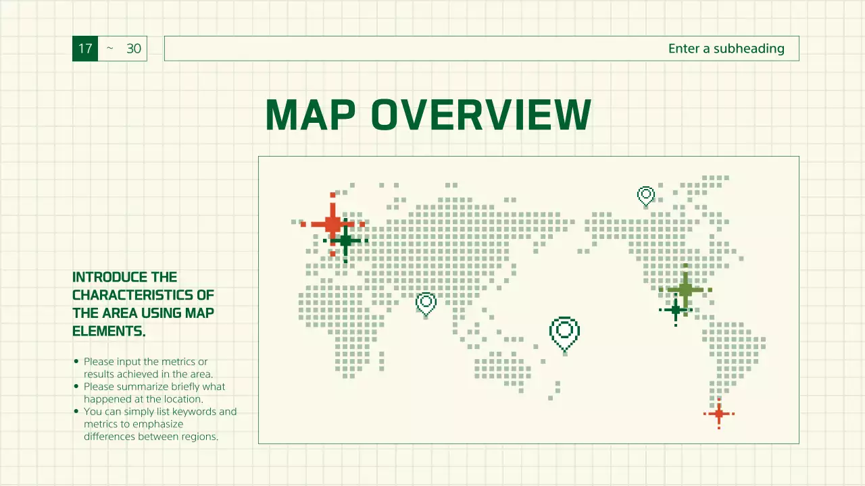The width and height of the screenshot is (865, 486).
Task: Click the smallest location pin icon
Action: tap(646, 196)
